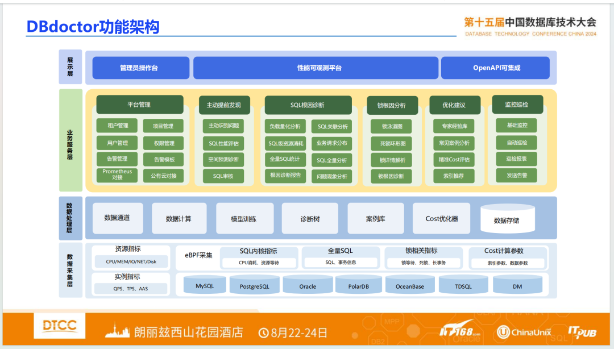This screenshot has height=349, width=614.
Task: Click the 发送告警 box
Action: coord(516,175)
